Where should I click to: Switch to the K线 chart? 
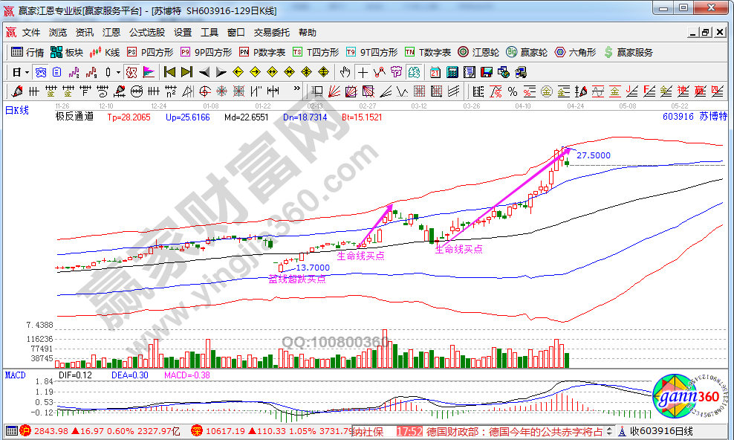point(105,53)
